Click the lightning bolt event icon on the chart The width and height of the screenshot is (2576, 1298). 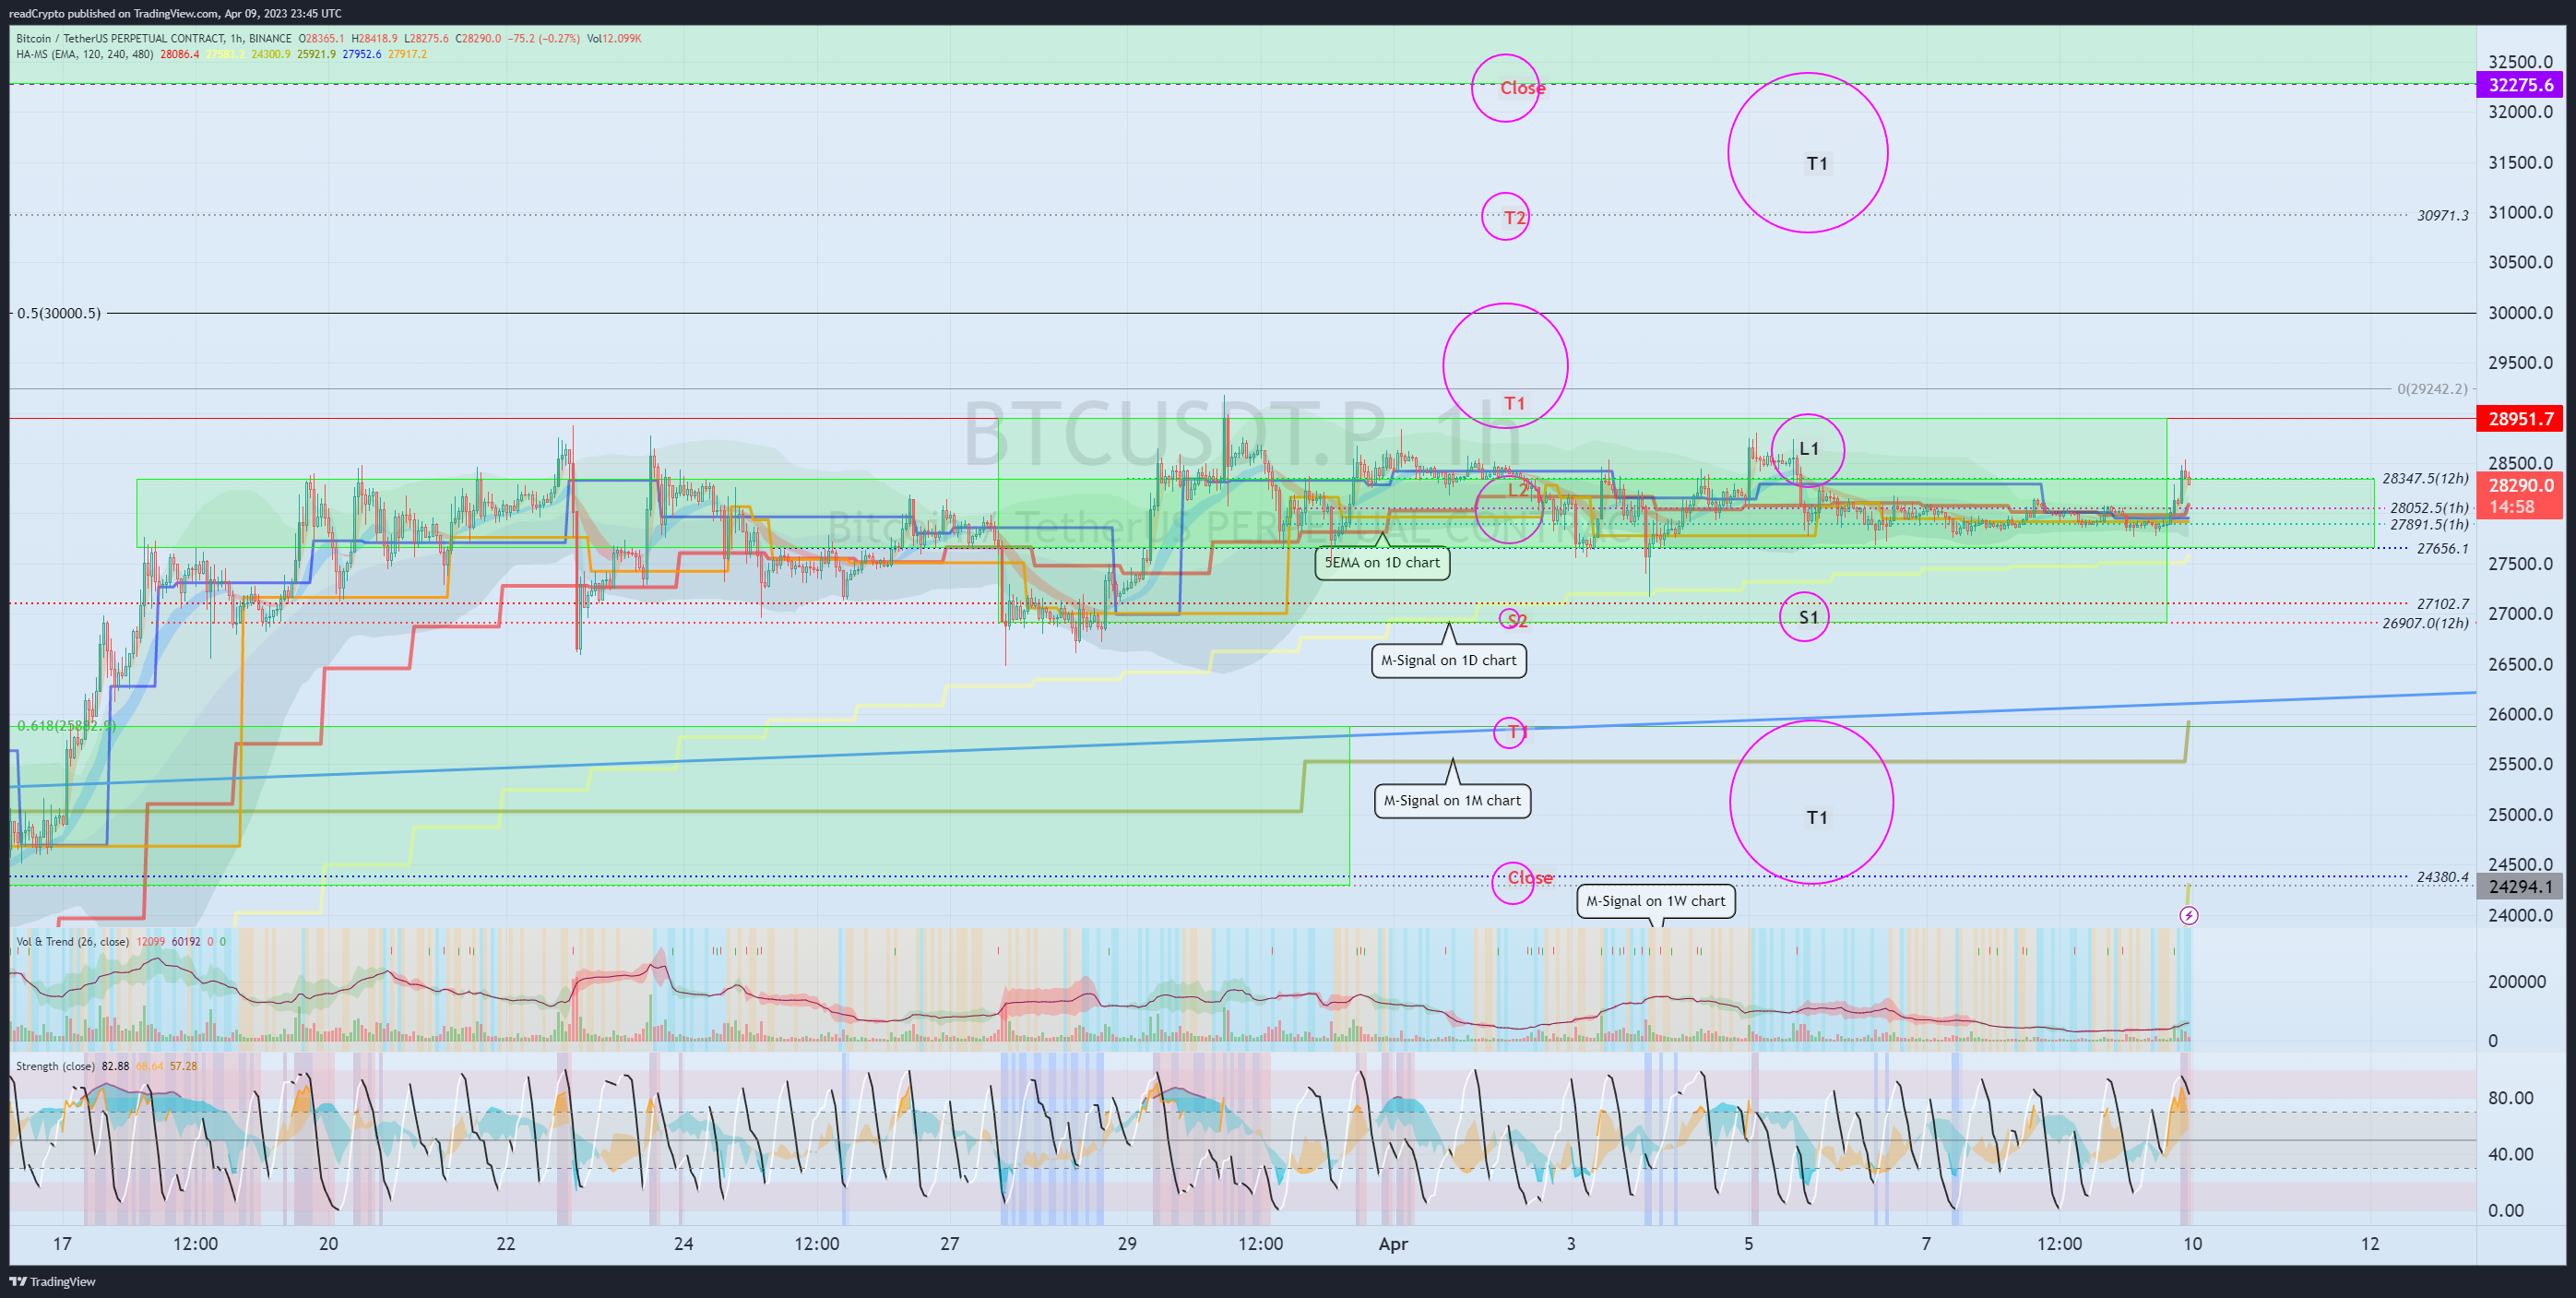coord(2188,915)
